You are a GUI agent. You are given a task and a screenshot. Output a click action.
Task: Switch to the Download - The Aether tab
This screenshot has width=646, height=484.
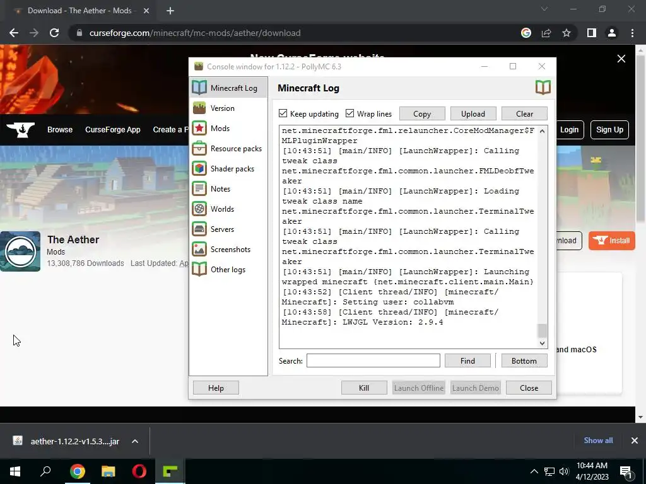(x=79, y=11)
